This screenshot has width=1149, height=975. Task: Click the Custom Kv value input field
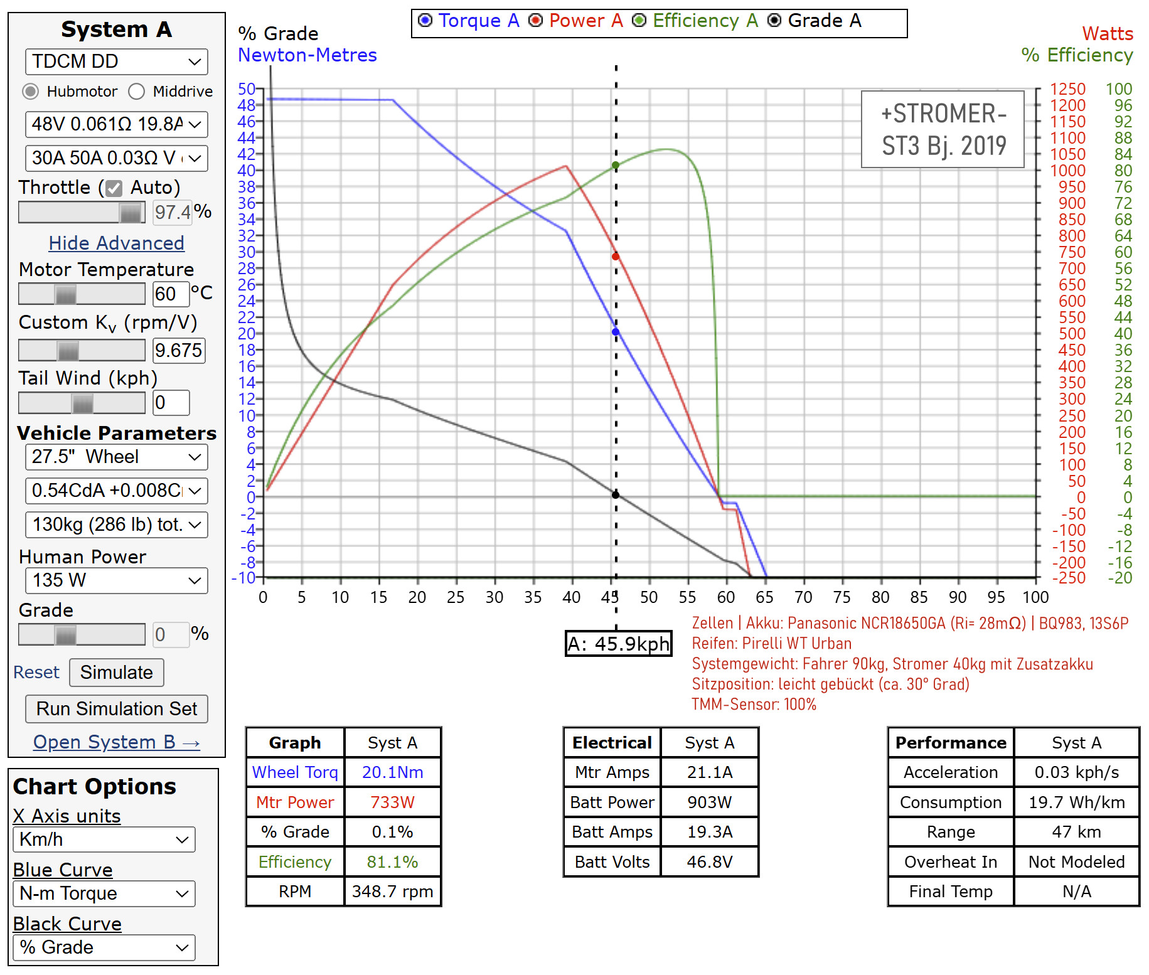[179, 350]
